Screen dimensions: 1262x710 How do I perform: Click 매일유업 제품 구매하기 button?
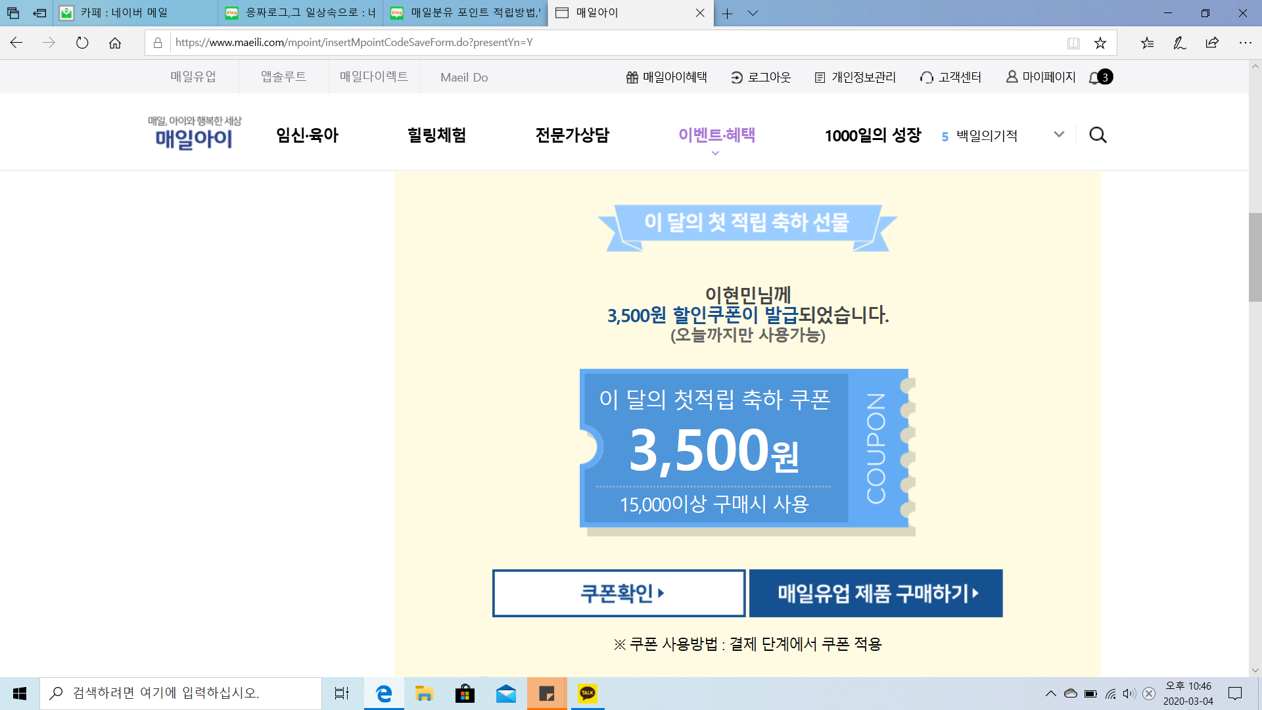tap(876, 593)
